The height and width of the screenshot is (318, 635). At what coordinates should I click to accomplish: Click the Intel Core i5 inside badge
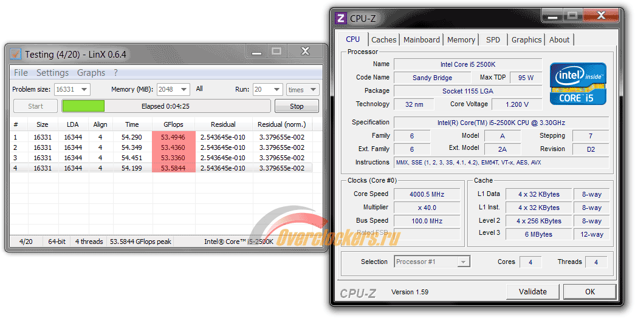coord(578,84)
